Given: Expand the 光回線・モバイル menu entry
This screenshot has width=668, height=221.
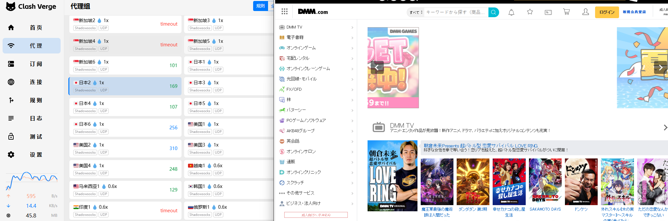Looking at the screenshot, I should (316, 79).
